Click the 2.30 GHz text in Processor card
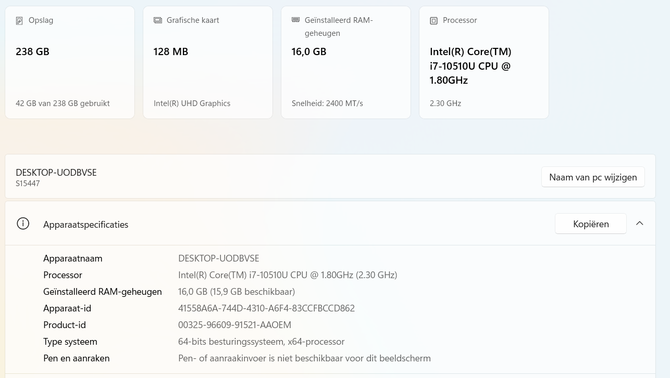Image resolution: width=670 pixels, height=378 pixels. coord(445,103)
